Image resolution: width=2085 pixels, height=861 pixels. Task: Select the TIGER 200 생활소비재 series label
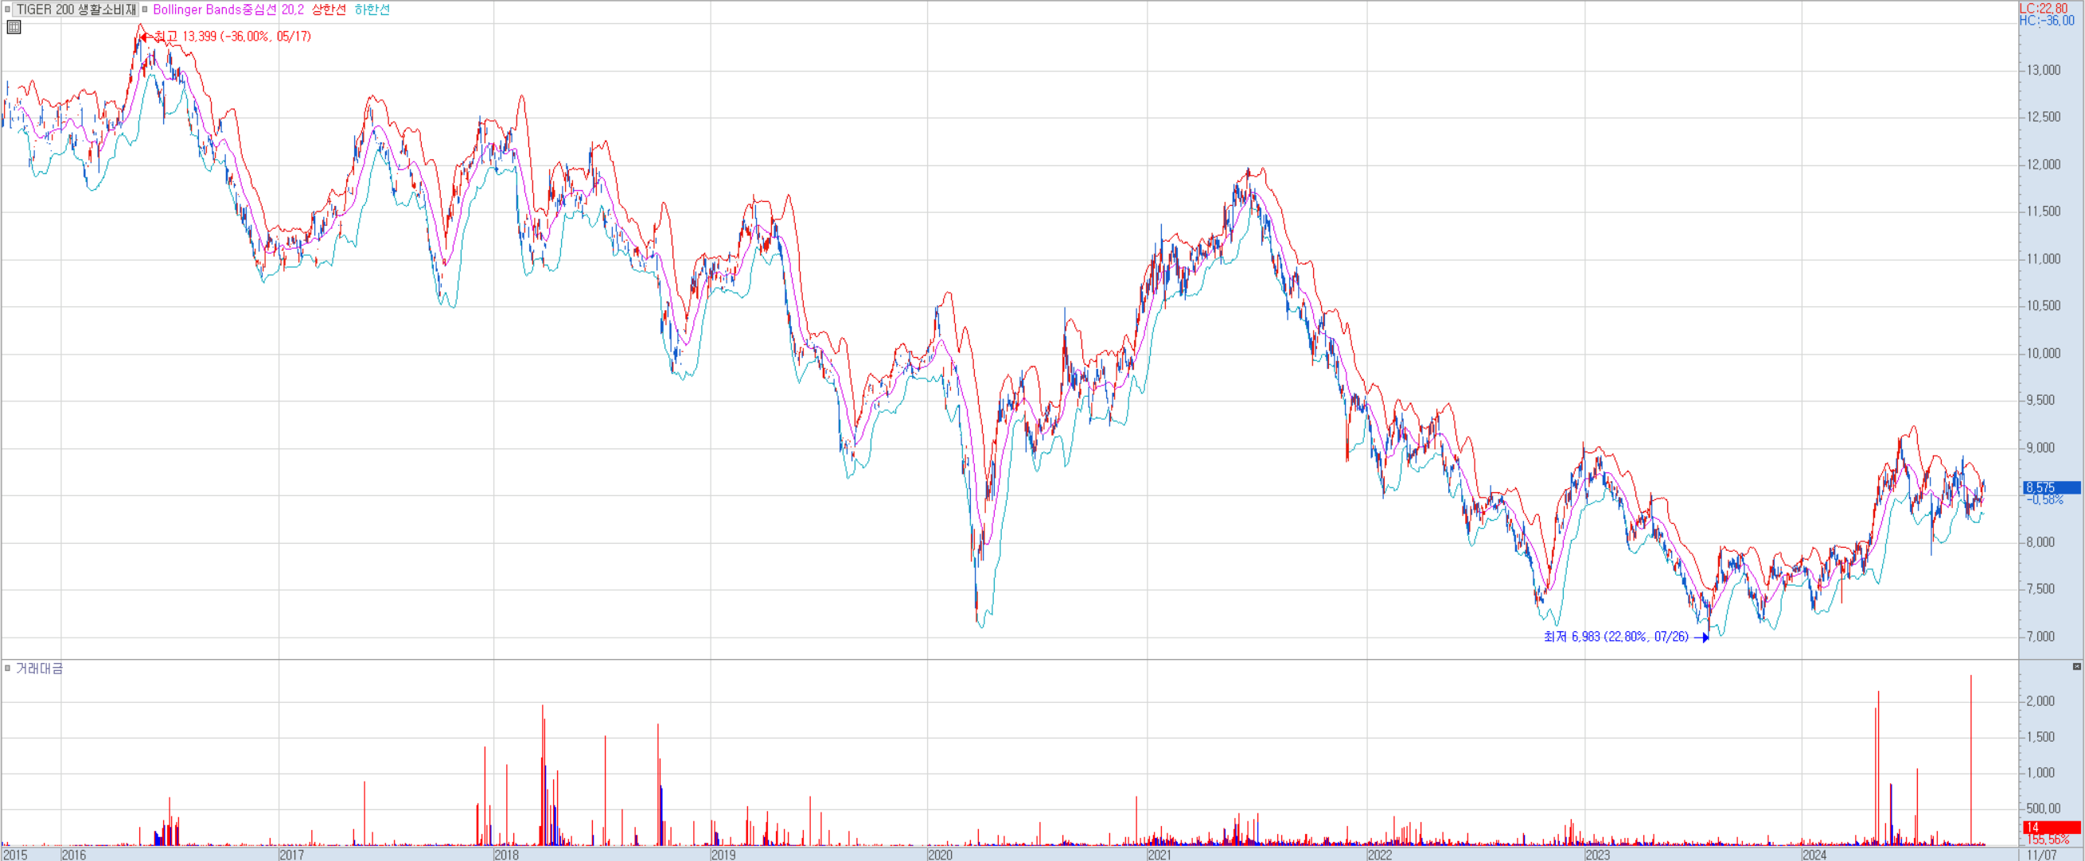(x=76, y=10)
